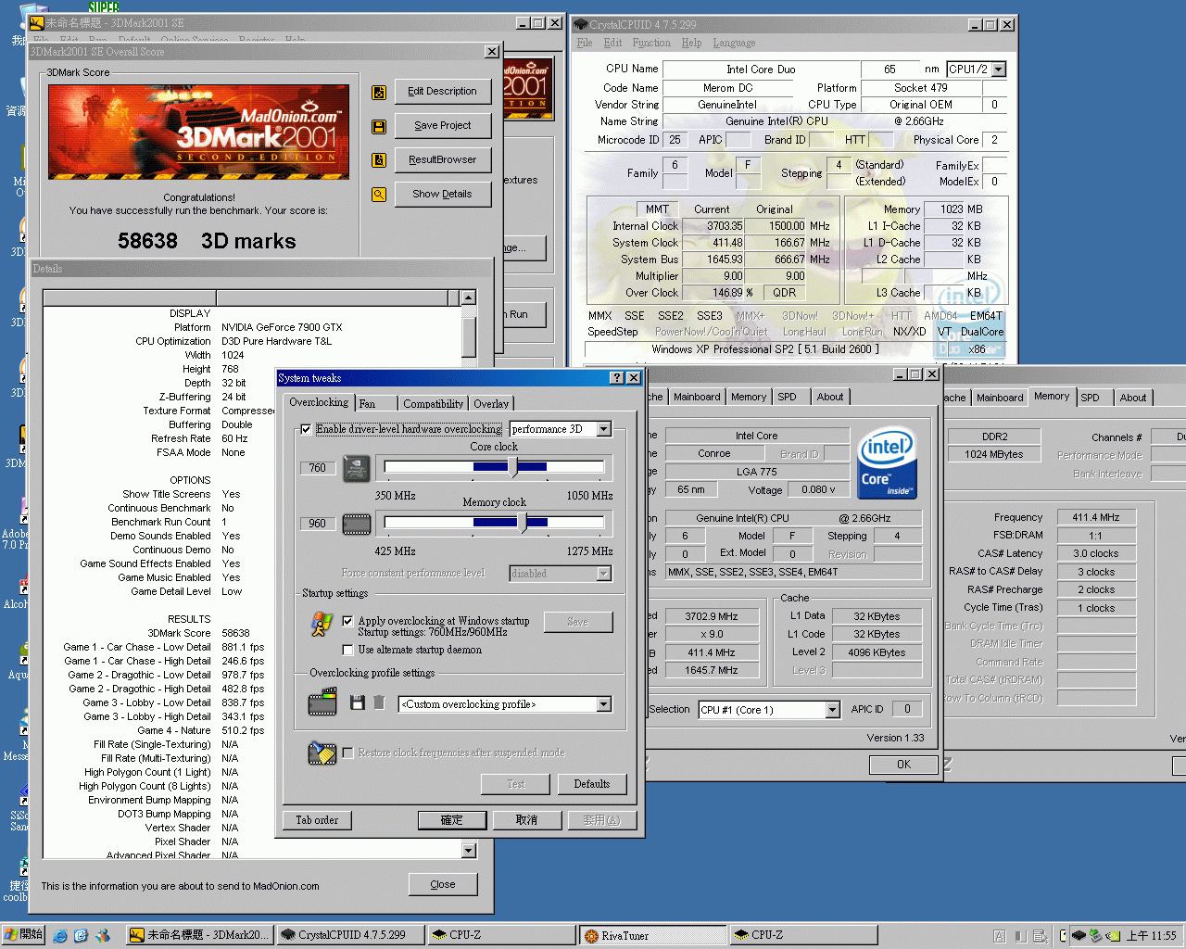Save the overclocking profile with the floppy icon
Screen dimensions: 1186x949
358,703
